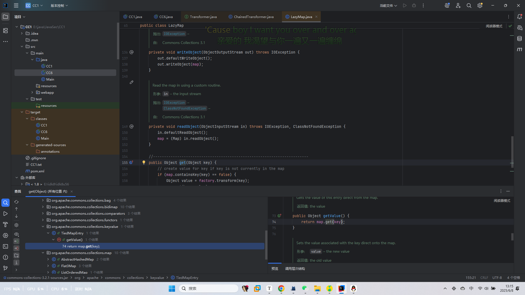The image size is (525, 295).
Task: Click the Notifications bell icon
Action: [x=520, y=17]
